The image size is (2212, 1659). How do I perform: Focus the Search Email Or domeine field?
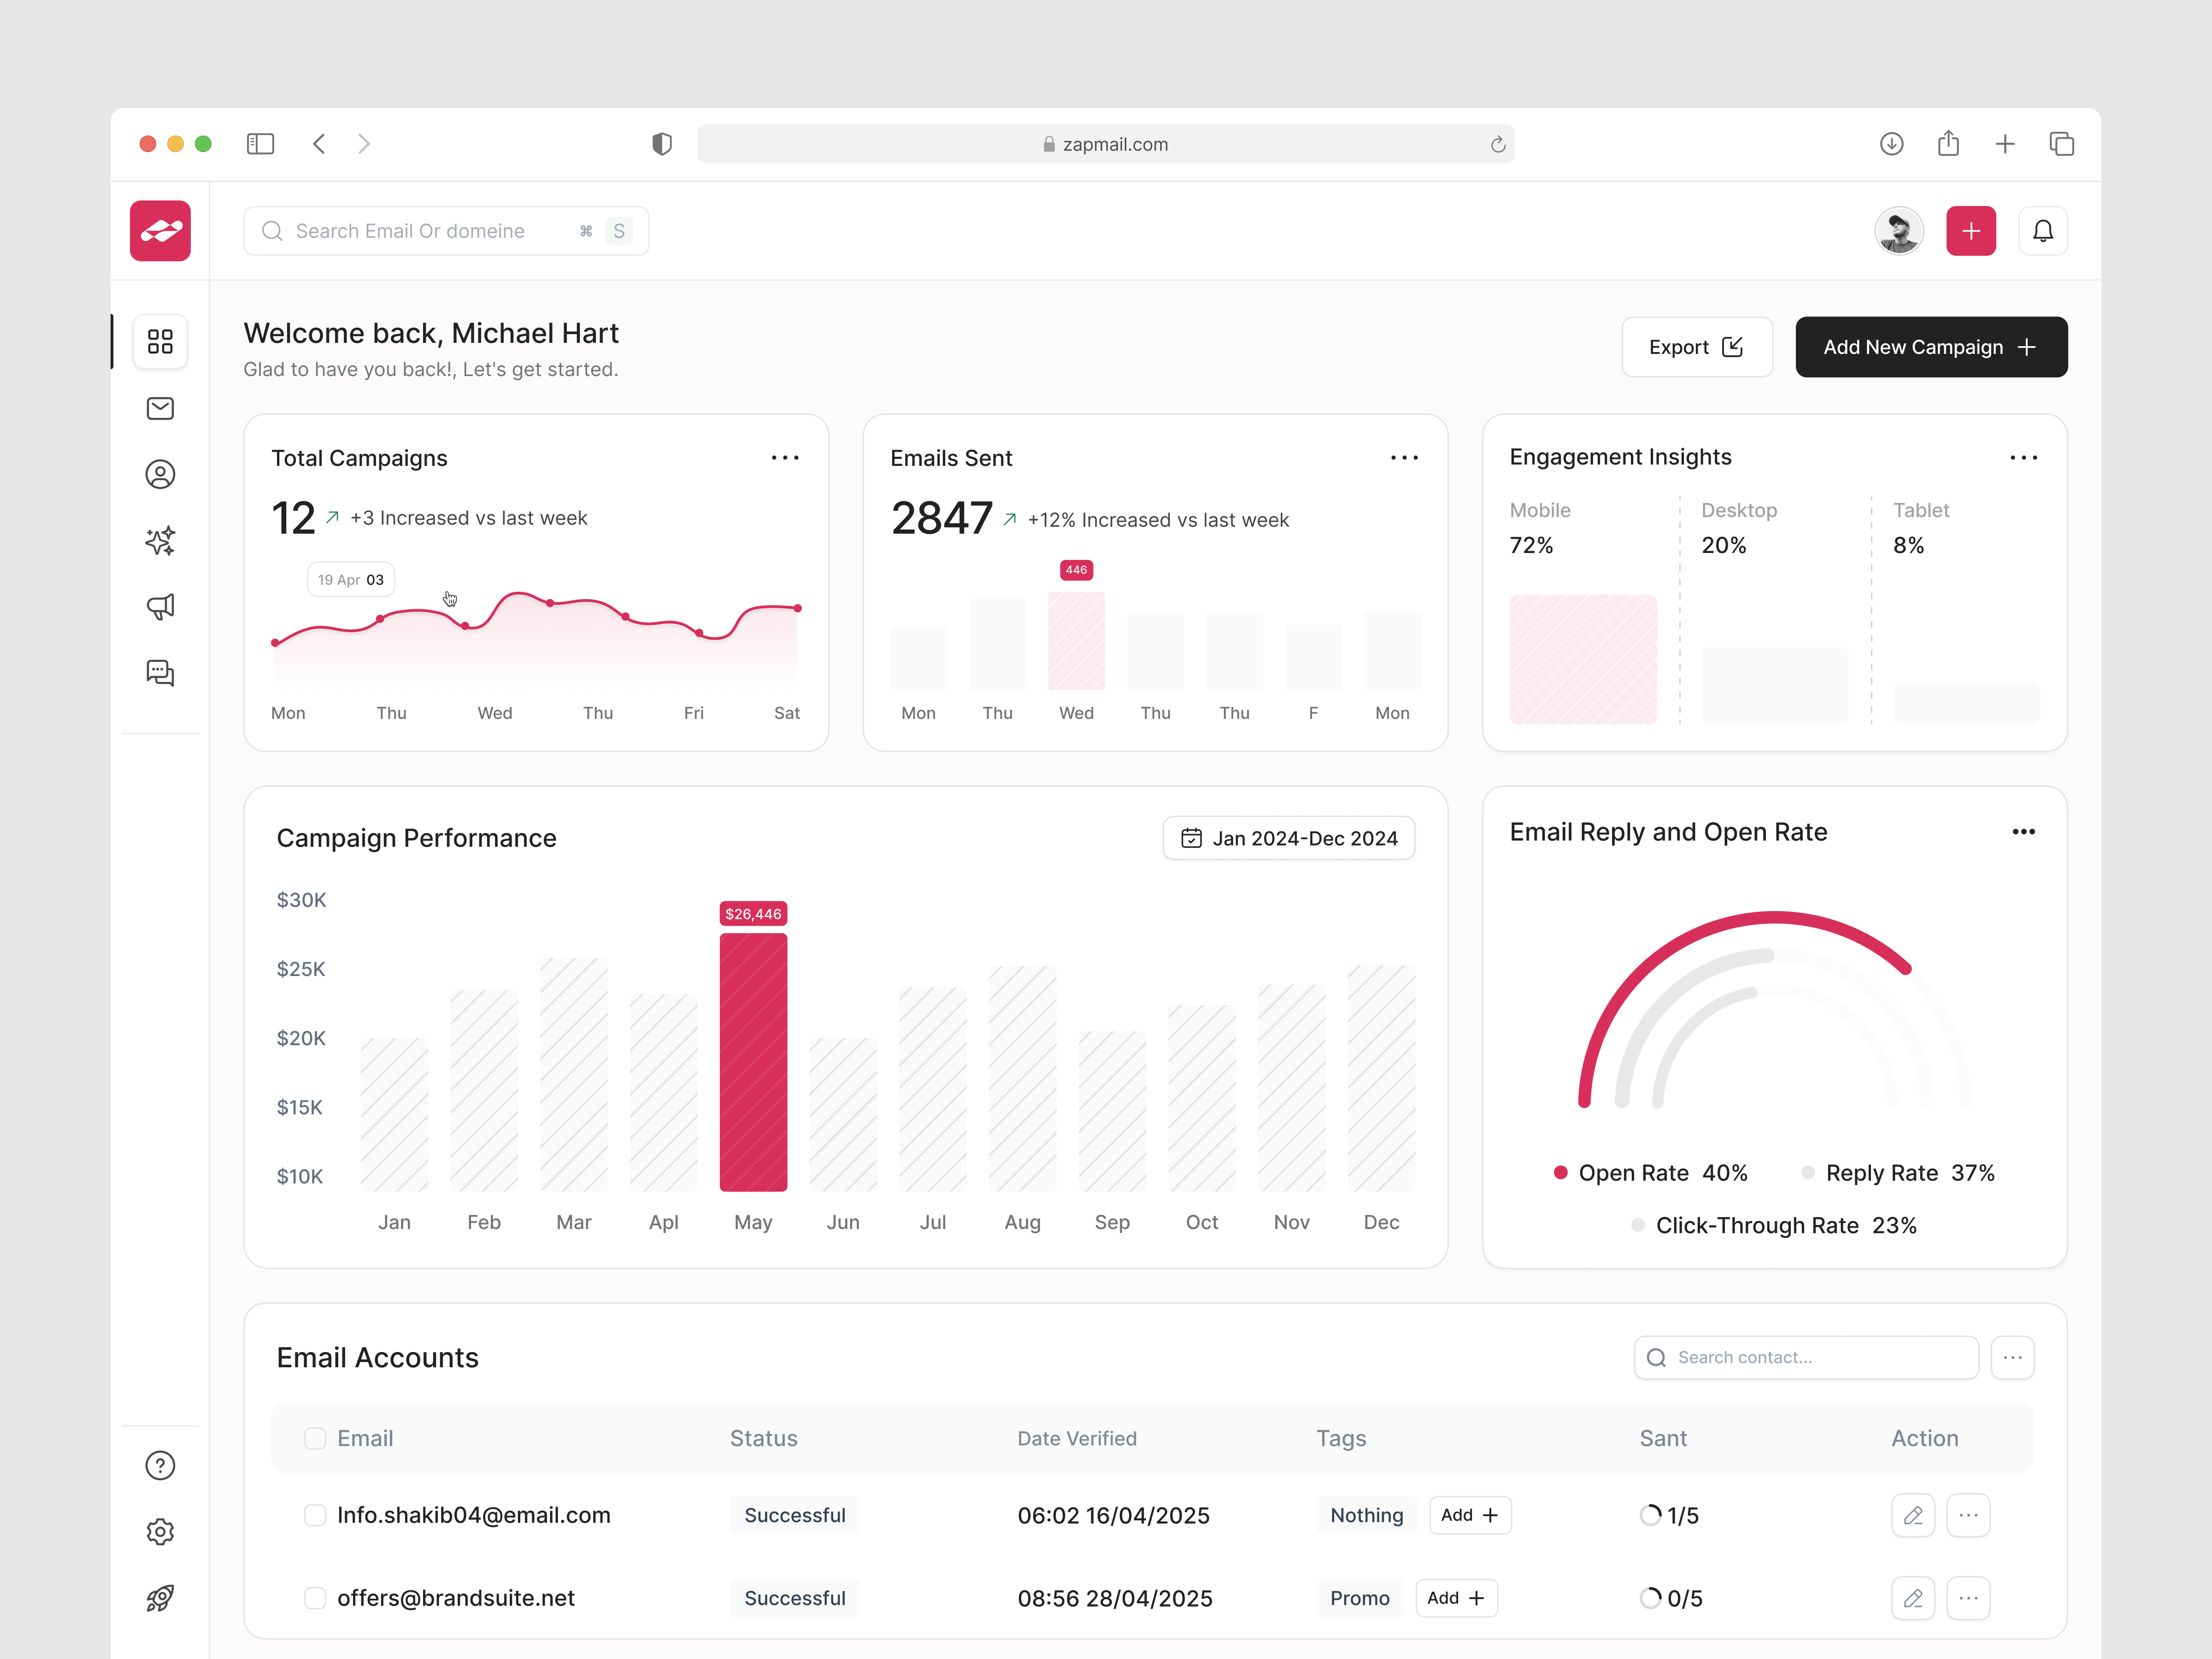[x=446, y=231]
